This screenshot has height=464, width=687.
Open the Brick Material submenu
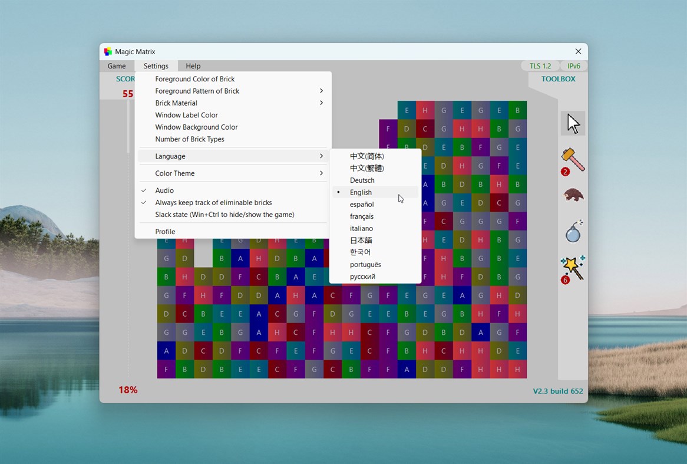coord(175,103)
